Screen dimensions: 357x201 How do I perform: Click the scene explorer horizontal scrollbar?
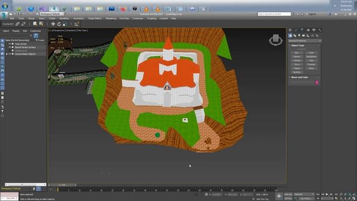coord(26,184)
